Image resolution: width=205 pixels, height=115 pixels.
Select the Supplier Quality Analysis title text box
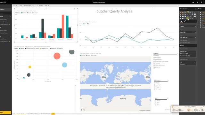pos(114,11)
